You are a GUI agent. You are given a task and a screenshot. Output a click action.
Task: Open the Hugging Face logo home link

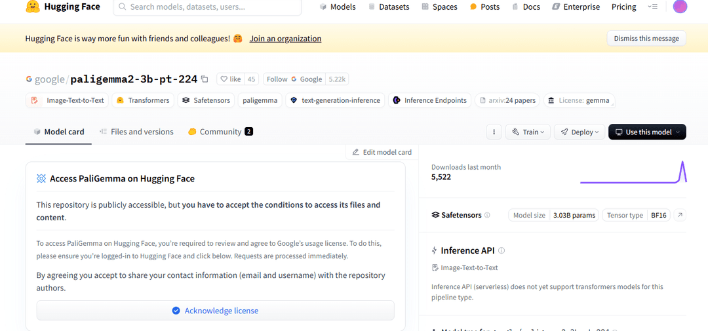[x=63, y=7]
